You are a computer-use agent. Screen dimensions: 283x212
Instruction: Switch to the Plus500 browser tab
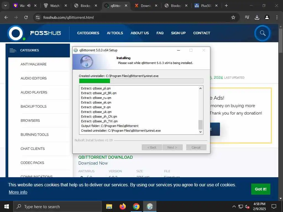point(206,6)
